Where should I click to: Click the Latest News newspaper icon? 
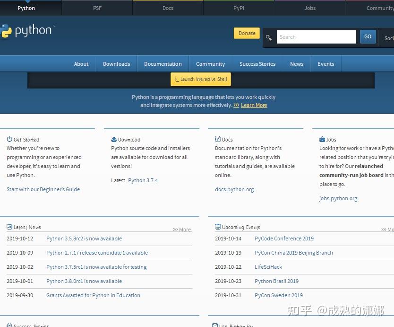coord(9,227)
